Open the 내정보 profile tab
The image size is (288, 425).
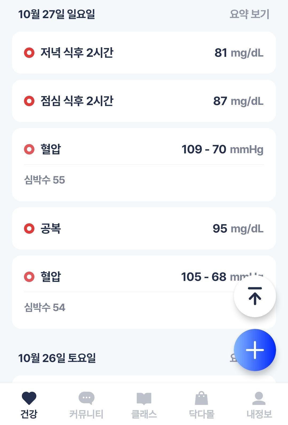259,405
